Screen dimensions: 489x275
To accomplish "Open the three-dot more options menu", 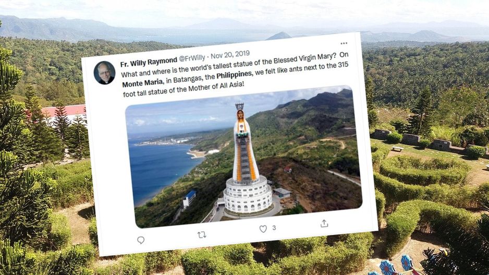I will (x=344, y=43).
